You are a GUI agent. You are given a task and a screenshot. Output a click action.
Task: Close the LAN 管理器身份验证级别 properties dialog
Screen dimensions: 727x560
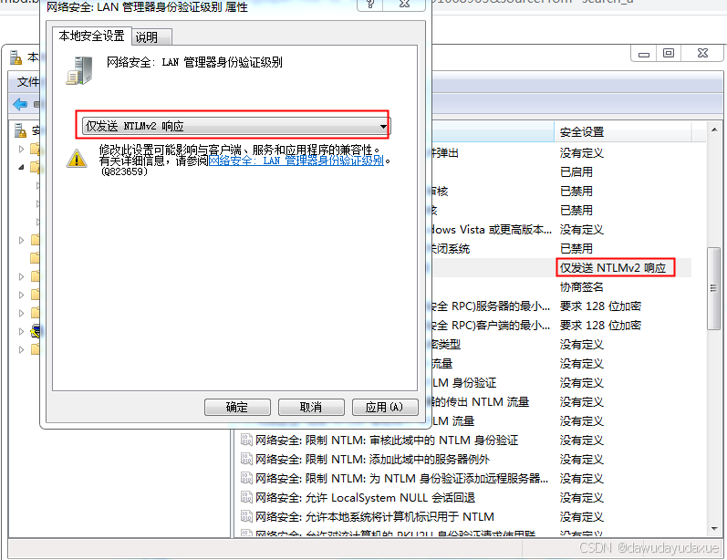(405, 5)
